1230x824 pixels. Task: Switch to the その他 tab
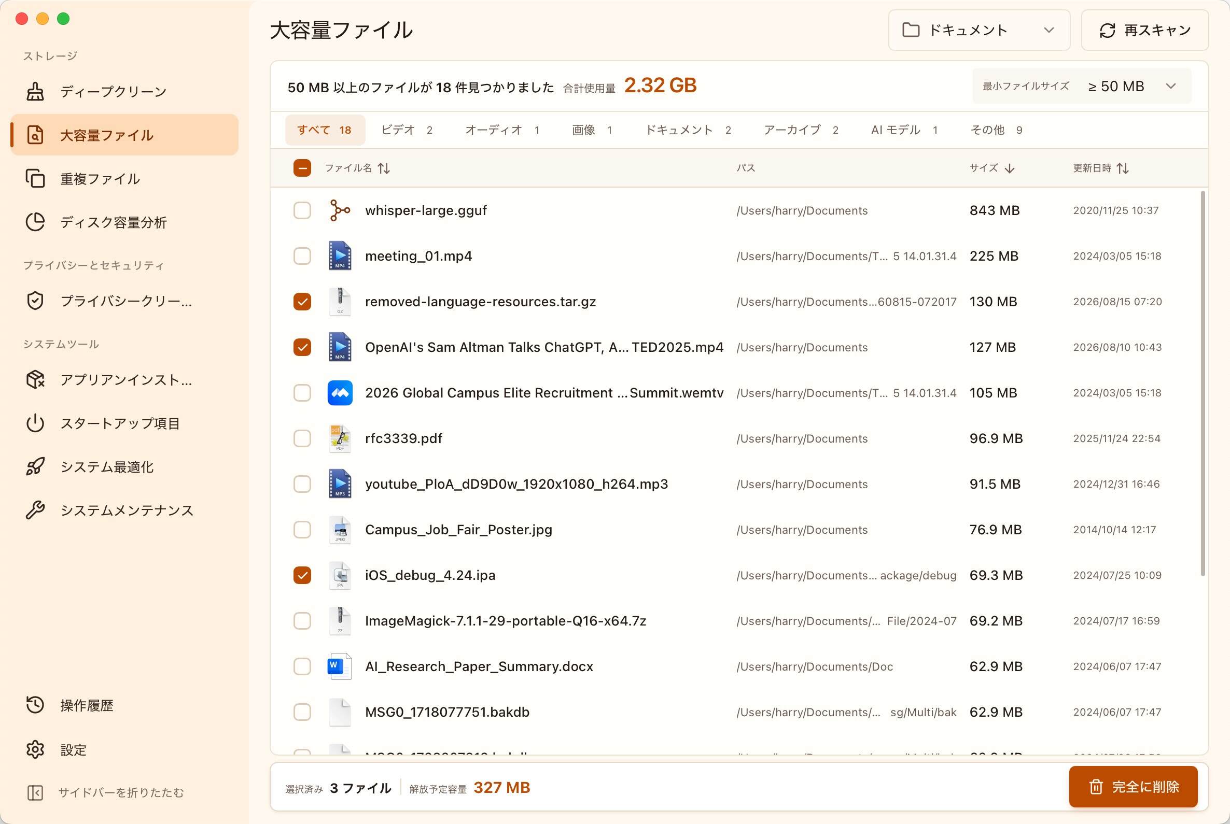coord(996,130)
